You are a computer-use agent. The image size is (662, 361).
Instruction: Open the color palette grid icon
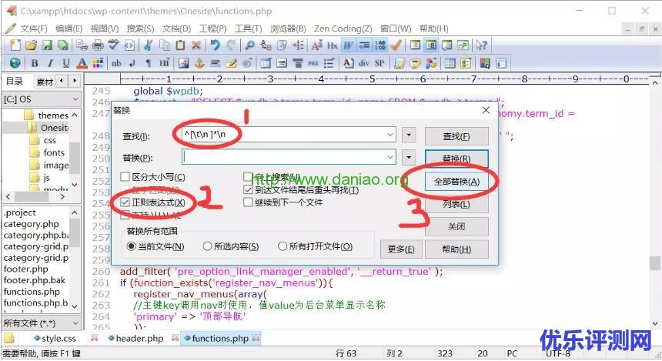pyautogui.click(x=98, y=63)
